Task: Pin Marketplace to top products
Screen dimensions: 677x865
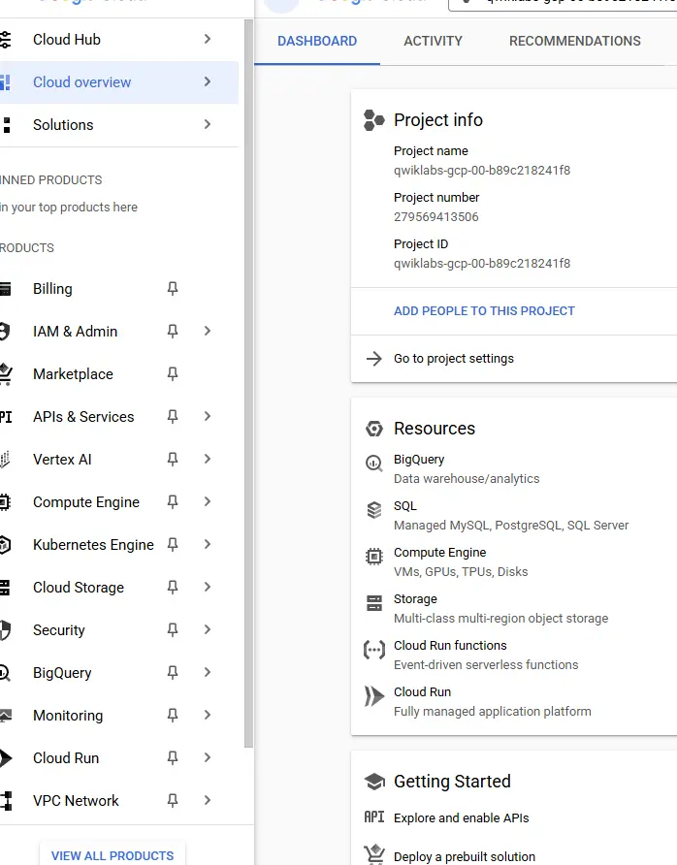Action: (x=173, y=374)
